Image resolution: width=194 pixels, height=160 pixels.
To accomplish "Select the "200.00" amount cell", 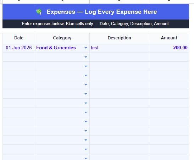I will pyautogui.click(x=169, y=48).
